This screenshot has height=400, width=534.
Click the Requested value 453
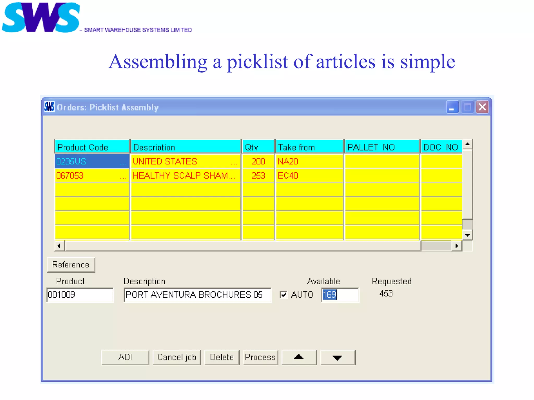click(386, 293)
